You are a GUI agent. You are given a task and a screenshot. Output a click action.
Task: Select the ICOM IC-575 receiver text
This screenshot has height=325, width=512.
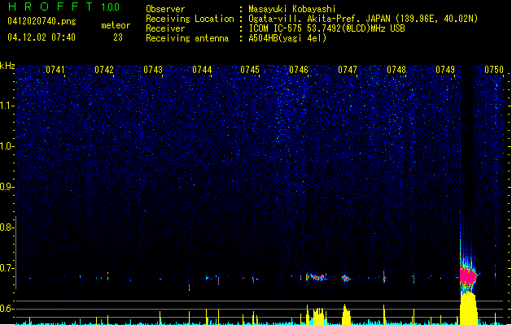tap(326, 28)
